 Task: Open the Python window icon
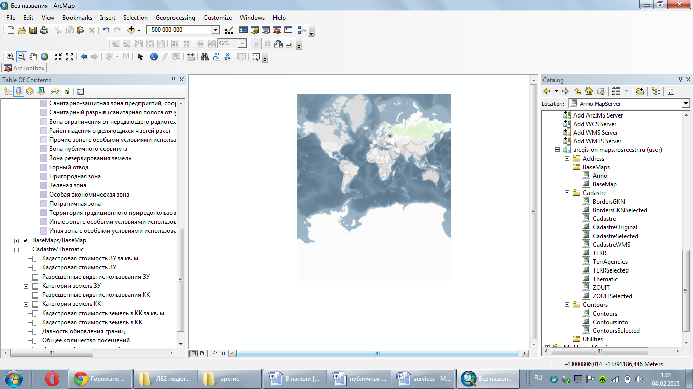(x=288, y=30)
